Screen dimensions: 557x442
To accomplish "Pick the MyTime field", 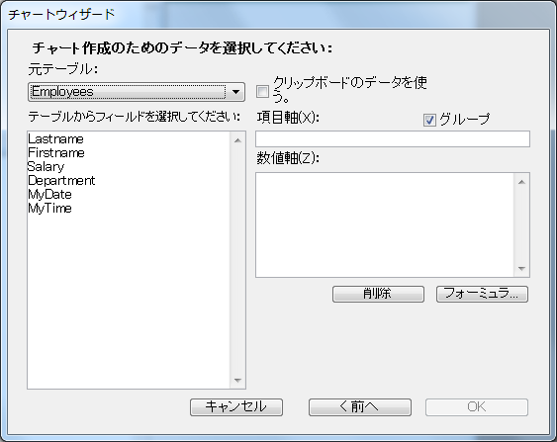I will 49,208.
